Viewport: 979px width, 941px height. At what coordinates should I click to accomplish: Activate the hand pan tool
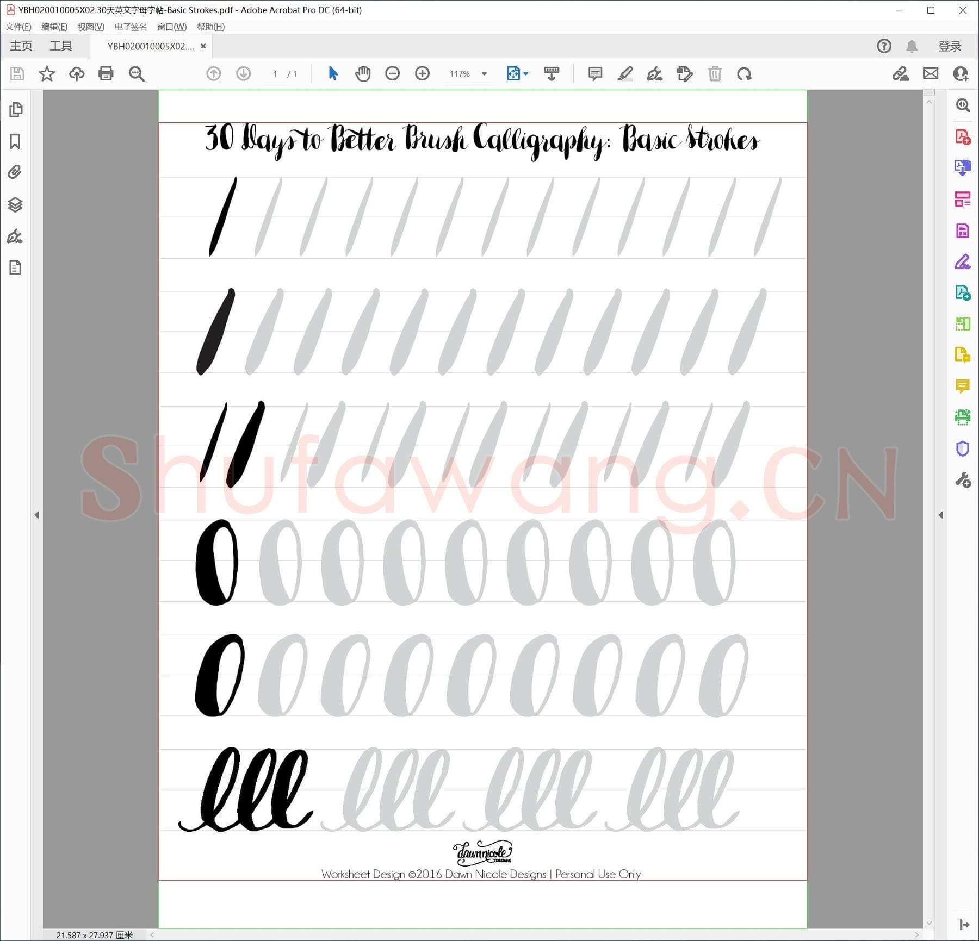tap(363, 73)
